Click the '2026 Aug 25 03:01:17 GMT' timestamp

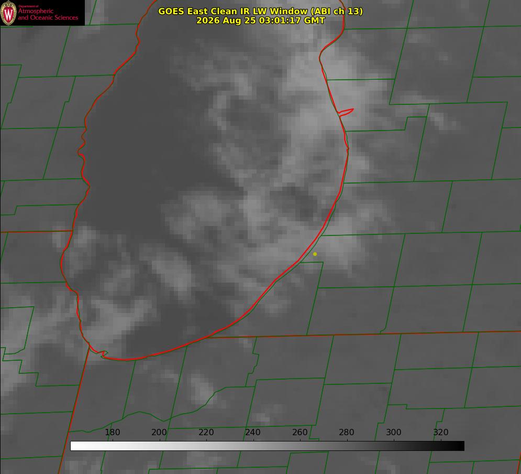click(x=260, y=20)
